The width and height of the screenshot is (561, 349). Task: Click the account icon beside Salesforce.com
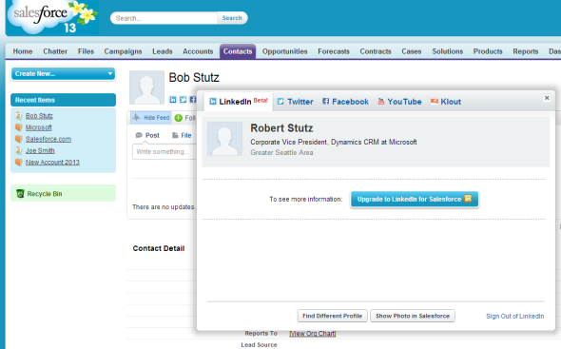coord(19,139)
